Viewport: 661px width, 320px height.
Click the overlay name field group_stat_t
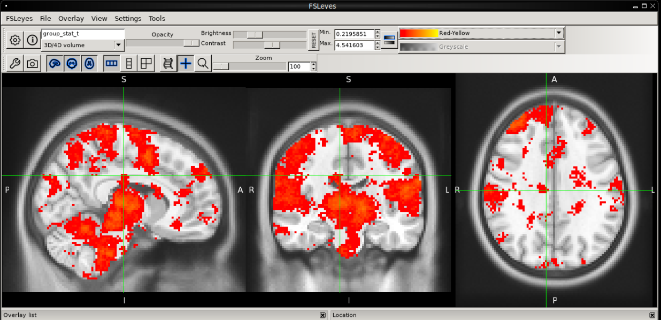(83, 34)
